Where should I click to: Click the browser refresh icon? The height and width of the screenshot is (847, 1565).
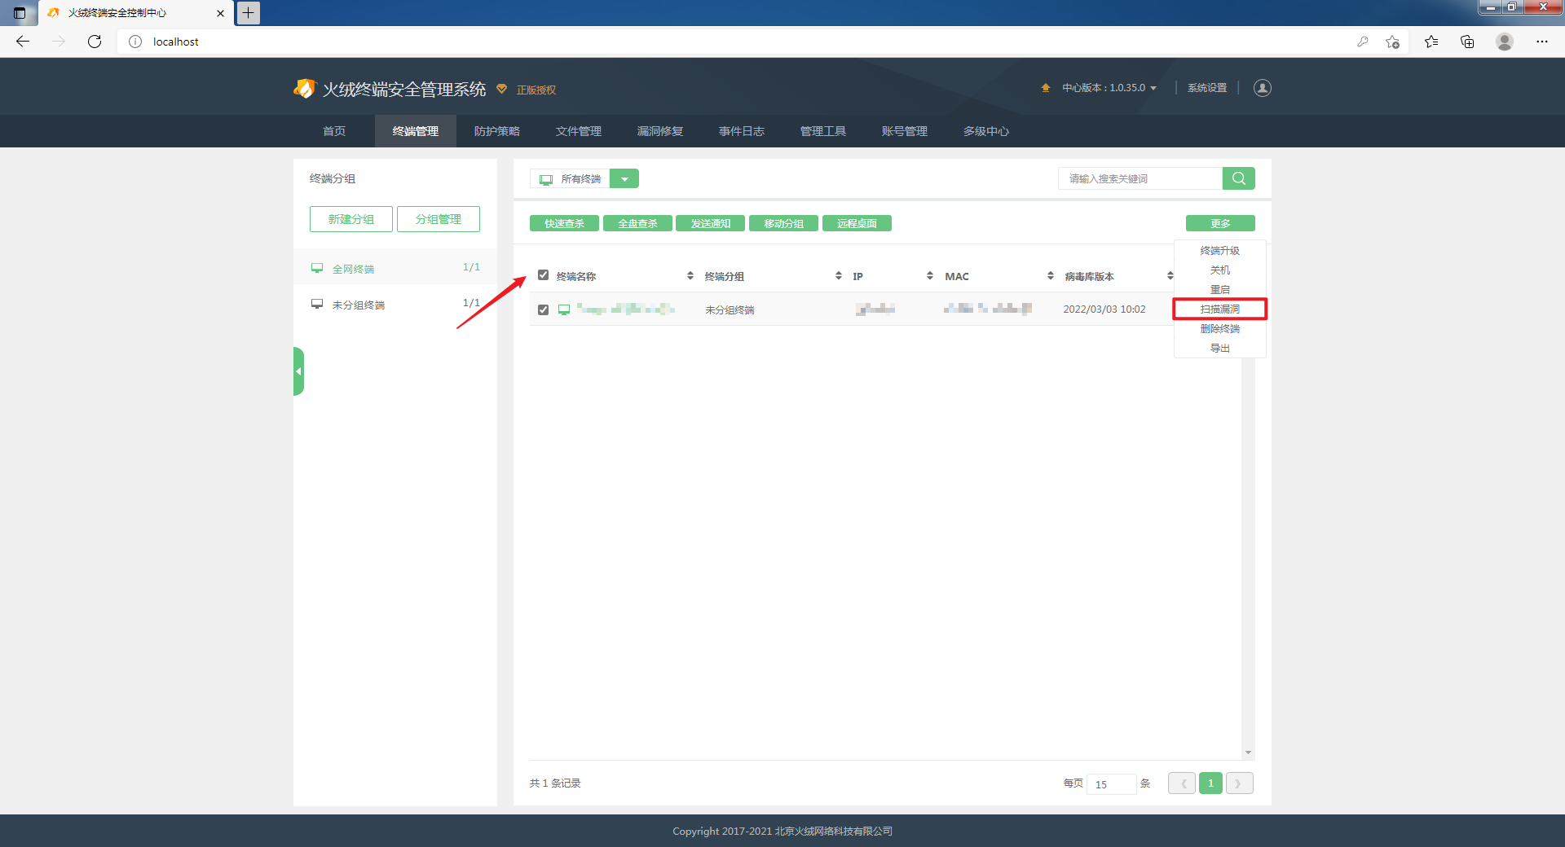click(95, 42)
